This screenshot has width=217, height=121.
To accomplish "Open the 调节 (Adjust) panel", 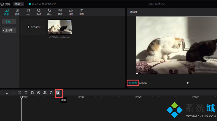I will click(x=81, y=12).
